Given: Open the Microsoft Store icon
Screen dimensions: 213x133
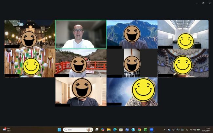Looking at the screenshot, I should coord(121,130).
